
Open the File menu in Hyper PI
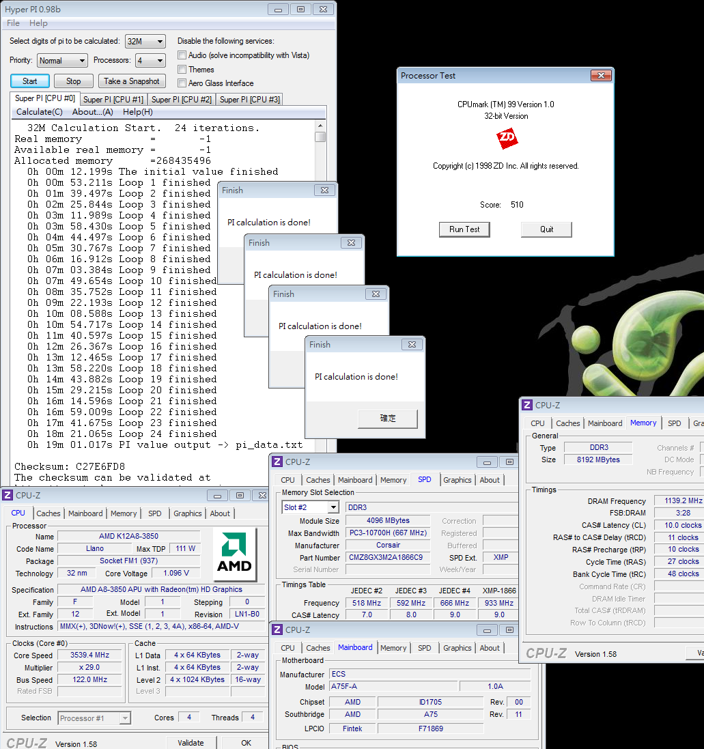click(x=14, y=23)
